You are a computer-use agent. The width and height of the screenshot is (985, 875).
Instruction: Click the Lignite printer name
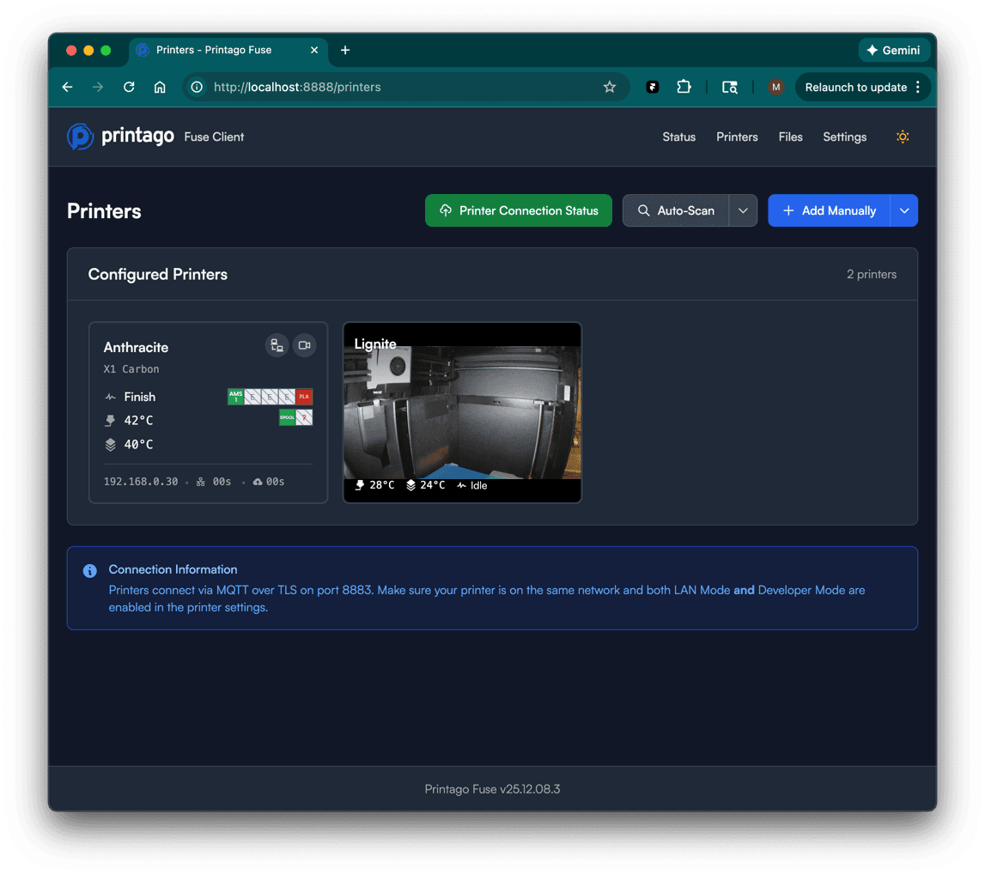click(x=375, y=343)
